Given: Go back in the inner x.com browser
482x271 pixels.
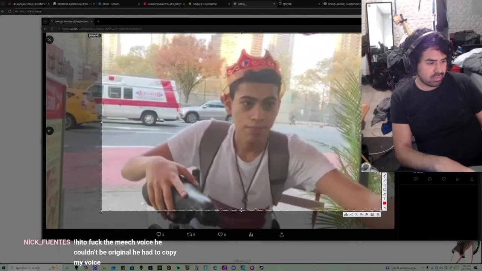Looking at the screenshot, I should click(x=46, y=29).
